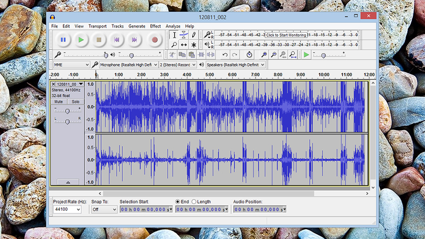Open the Analyze menu

(x=173, y=26)
